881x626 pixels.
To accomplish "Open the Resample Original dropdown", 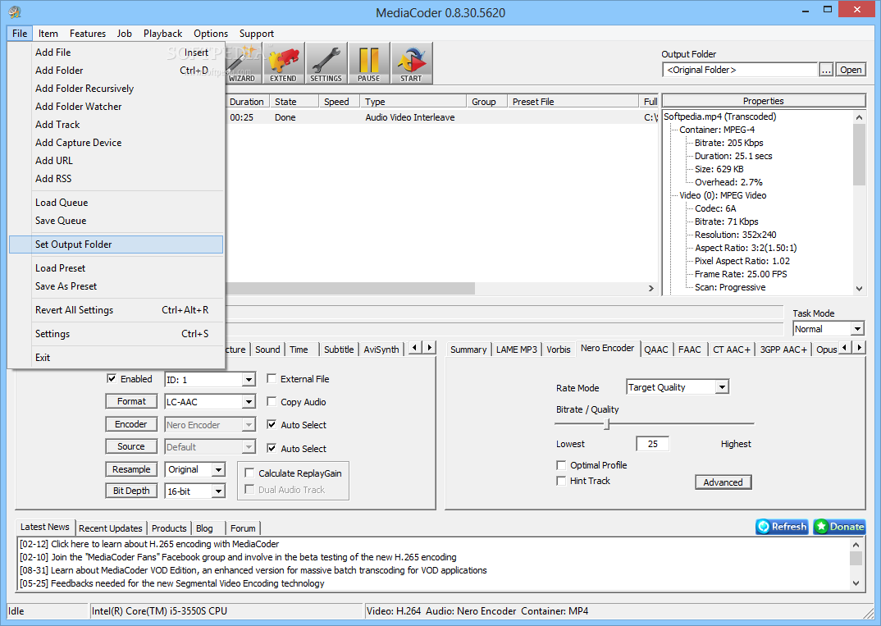I will 218,470.
